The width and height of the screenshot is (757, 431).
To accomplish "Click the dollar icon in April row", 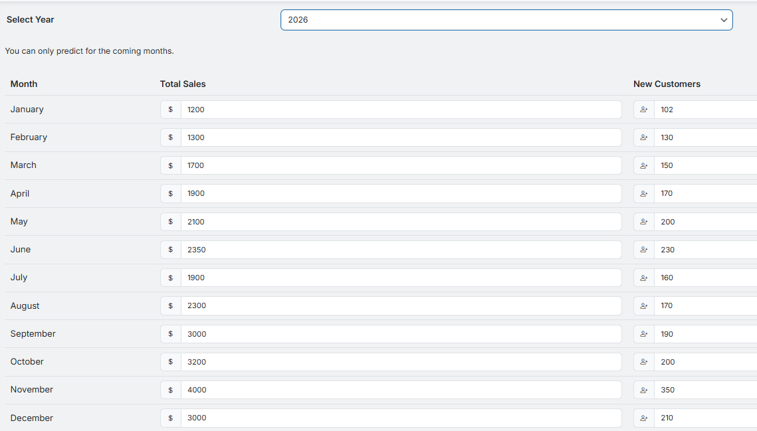I will coord(171,194).
